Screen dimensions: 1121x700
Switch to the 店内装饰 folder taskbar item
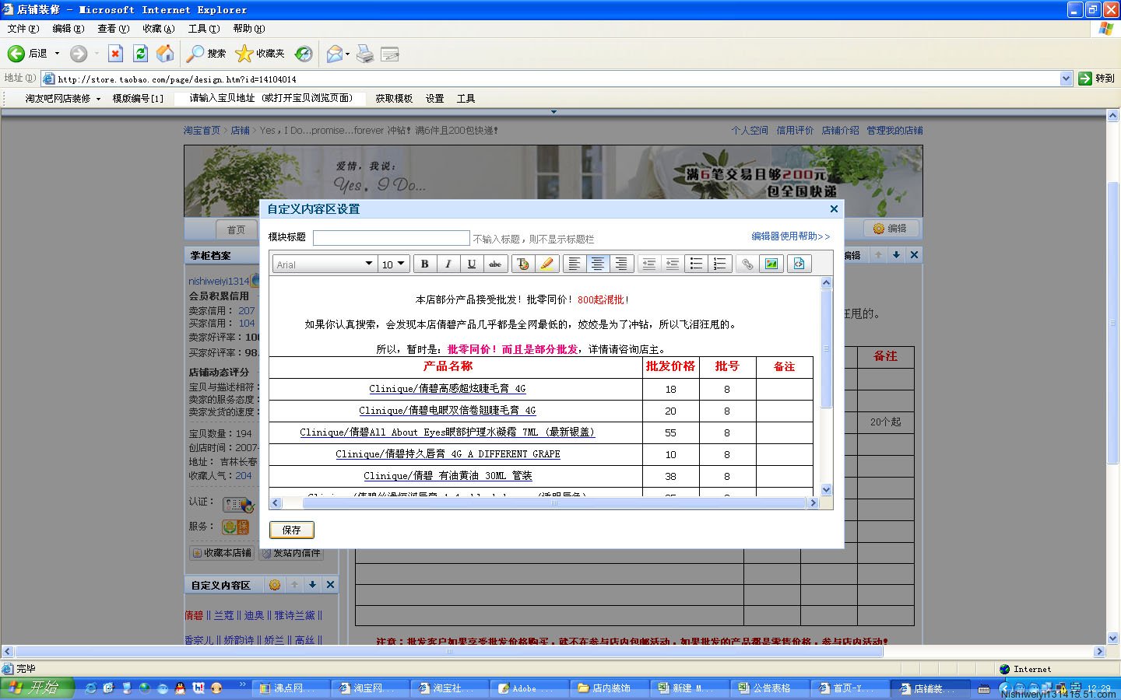click(607, 688)
